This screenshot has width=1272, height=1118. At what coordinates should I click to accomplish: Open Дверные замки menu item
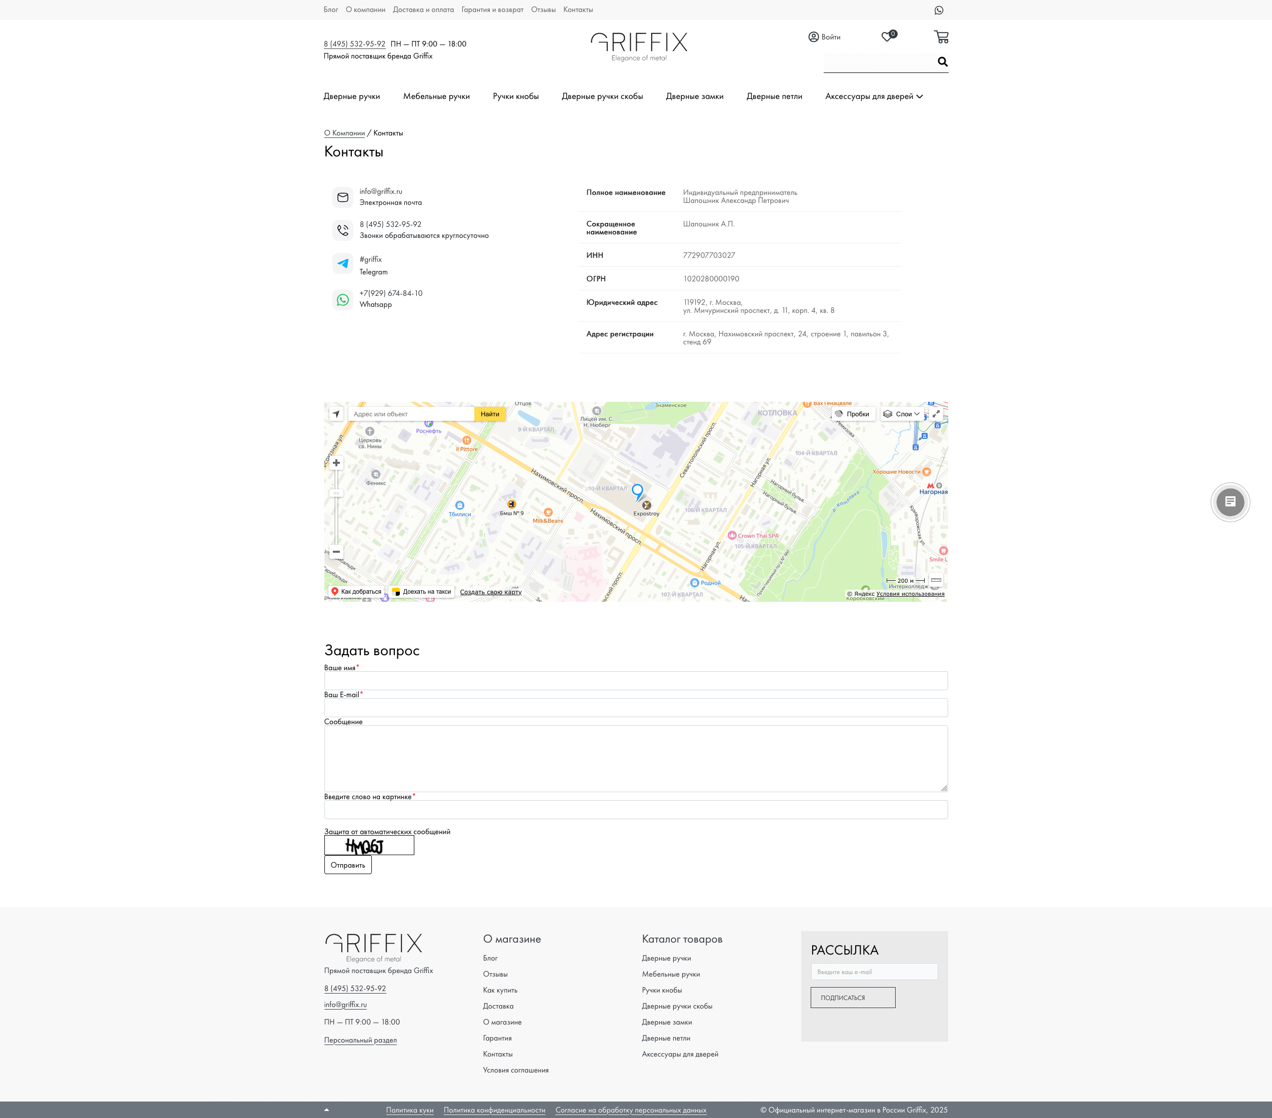pyautogui.click(x=695, y=96)
